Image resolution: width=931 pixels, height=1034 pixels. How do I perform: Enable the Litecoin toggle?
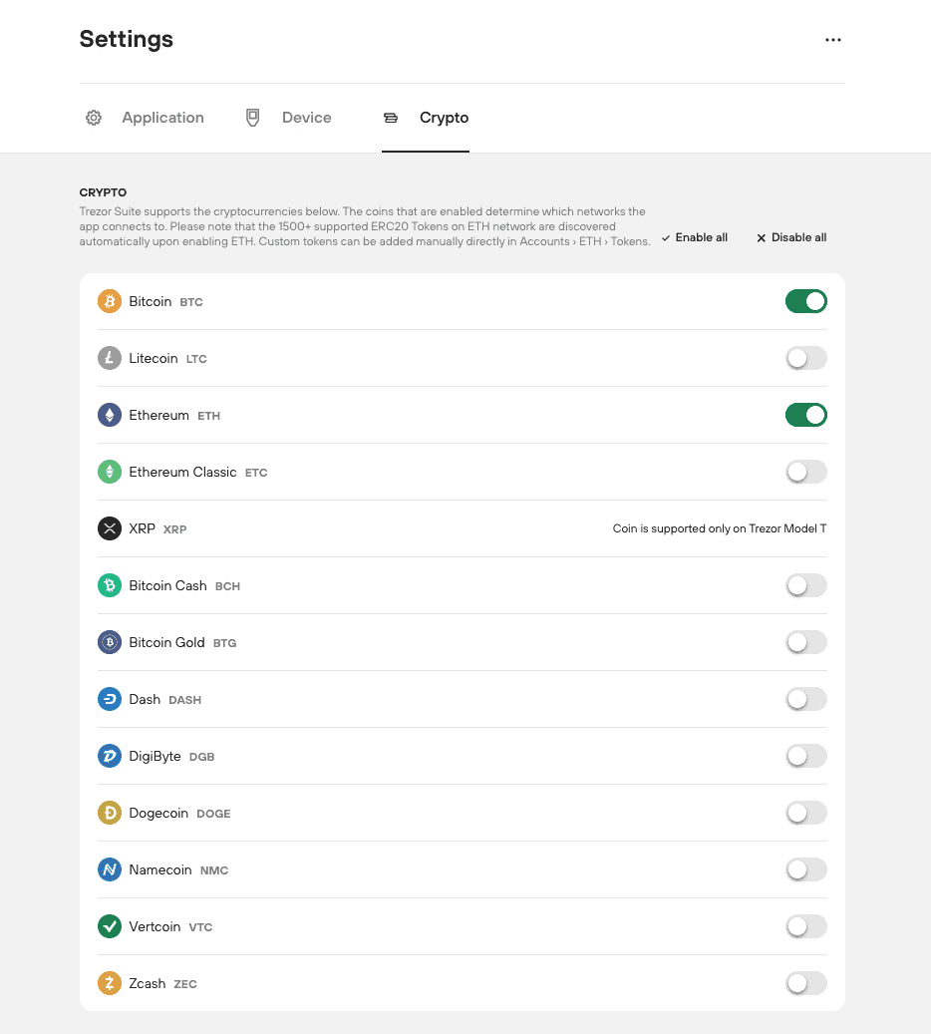805,358
